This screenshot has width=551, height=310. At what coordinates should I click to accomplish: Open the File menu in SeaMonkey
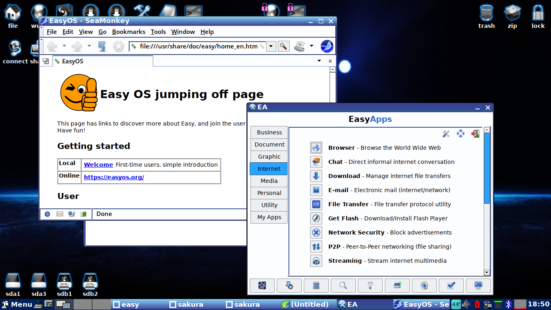pos(52,32)
